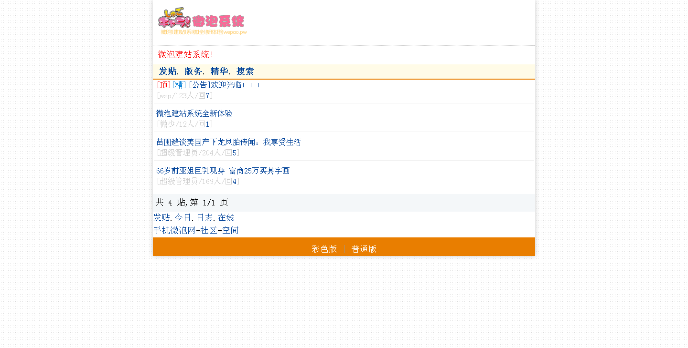Open 发贴 in the top navigation bar

point(168,72)
